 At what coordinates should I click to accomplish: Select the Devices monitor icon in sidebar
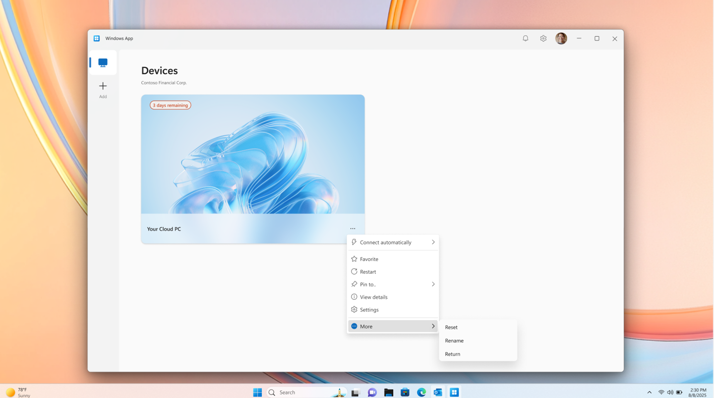[x=103, y=62]
